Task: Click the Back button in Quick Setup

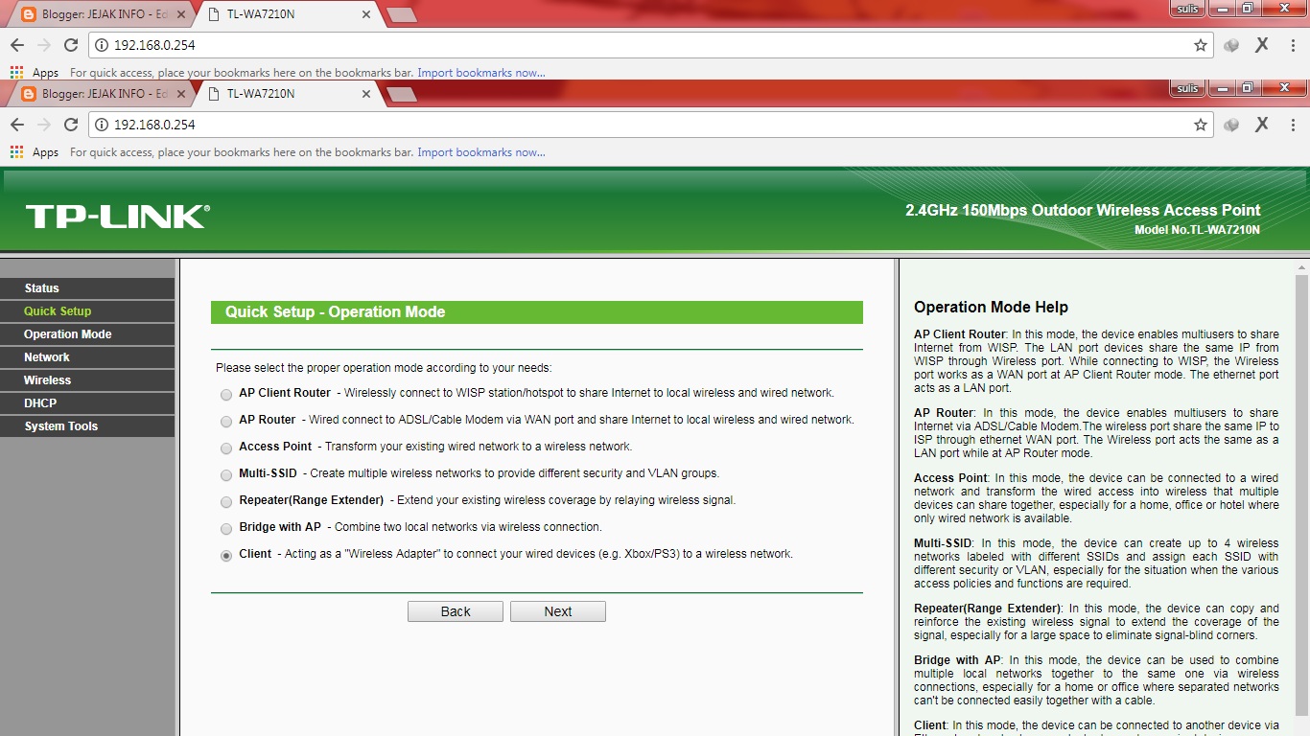Action: pos(456,611)
